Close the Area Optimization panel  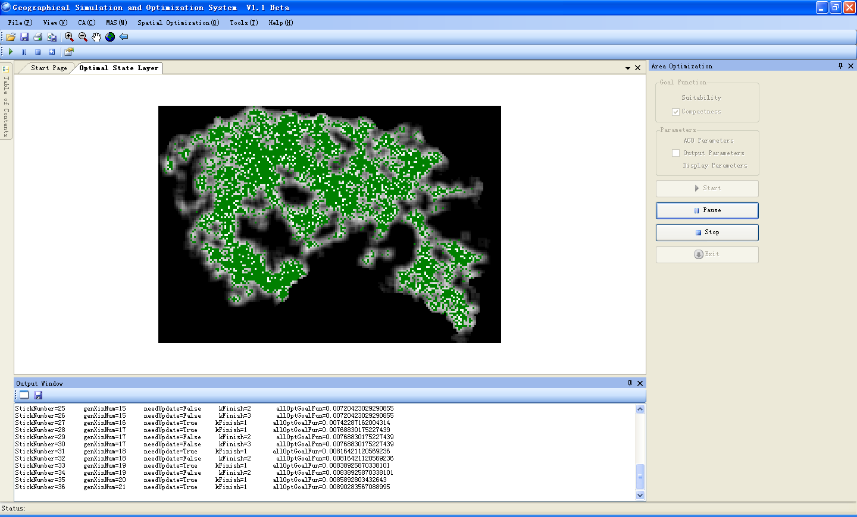[851, 66]
